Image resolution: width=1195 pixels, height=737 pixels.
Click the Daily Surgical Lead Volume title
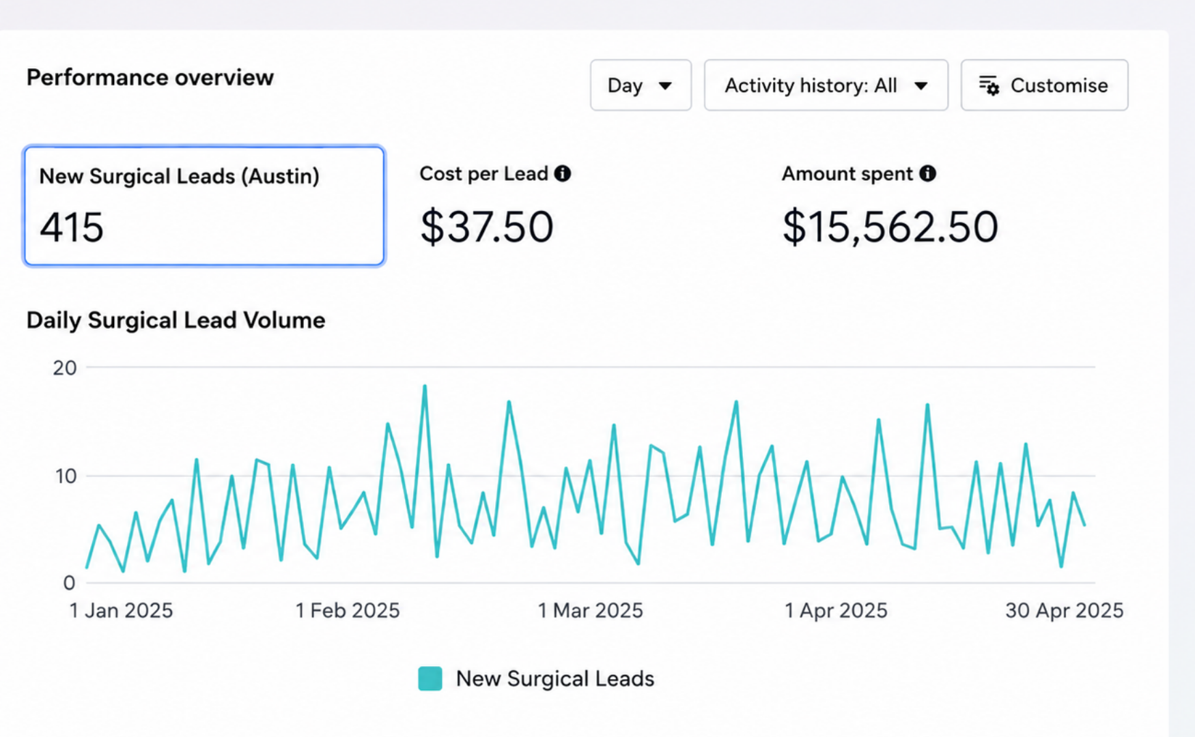[175, 321]
